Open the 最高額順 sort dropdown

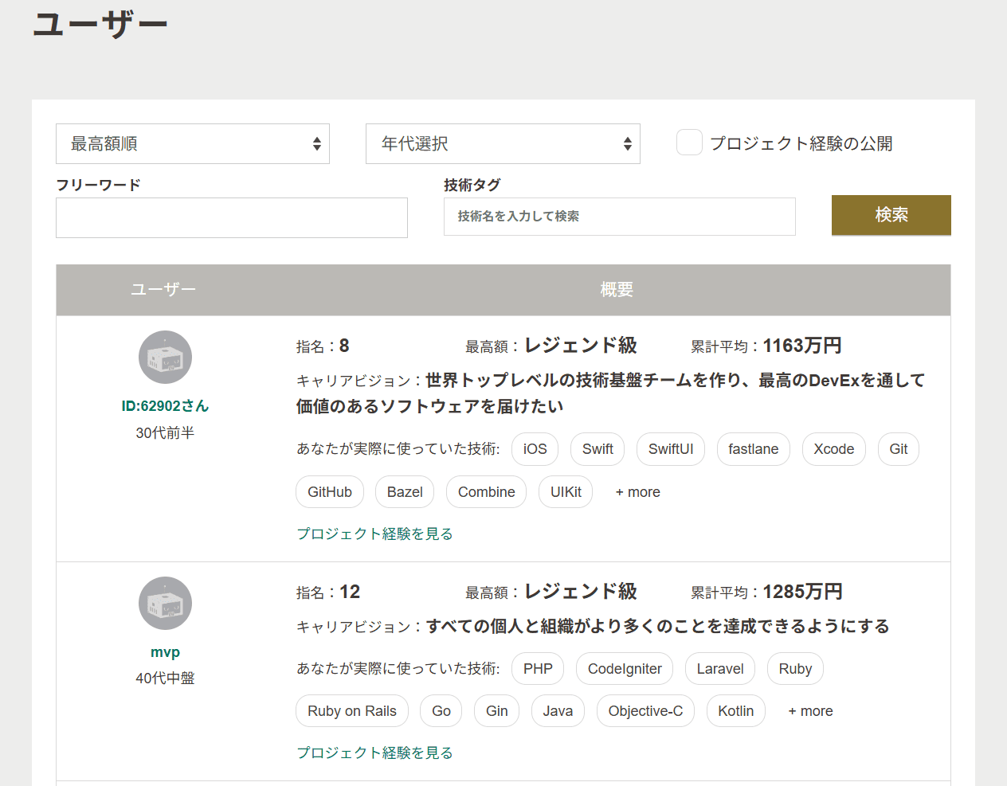pos(193,144)
